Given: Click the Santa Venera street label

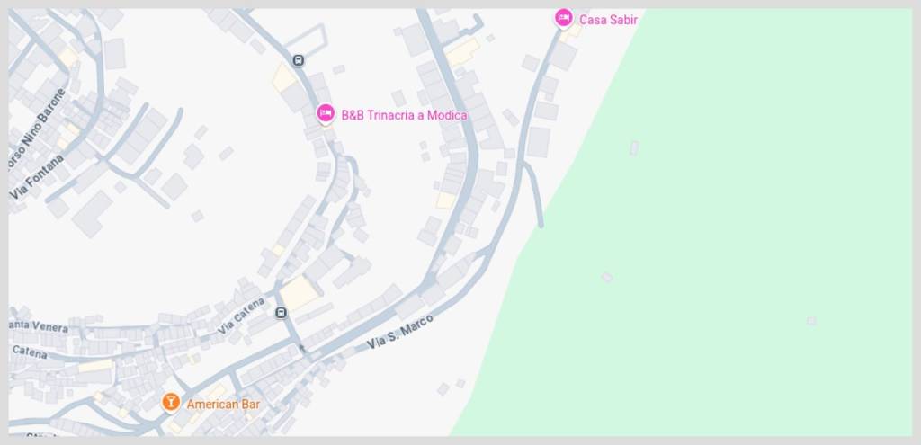Looking at the screenshot, I should point(39,327).
